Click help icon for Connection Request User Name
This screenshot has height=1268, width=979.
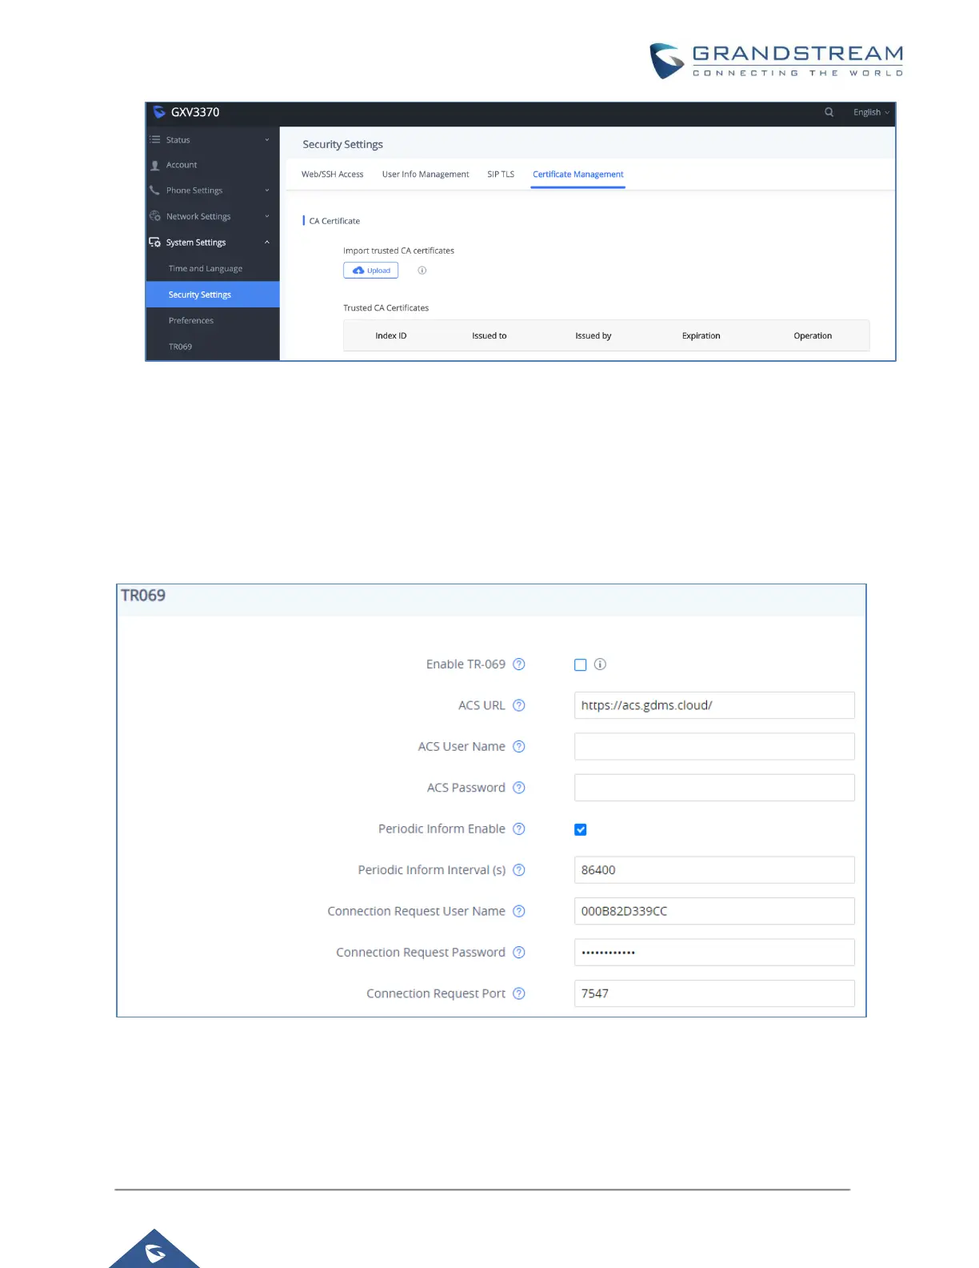(x=519, y=911)
